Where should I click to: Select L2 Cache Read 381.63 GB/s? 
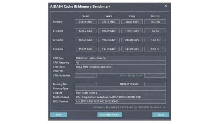85,40
